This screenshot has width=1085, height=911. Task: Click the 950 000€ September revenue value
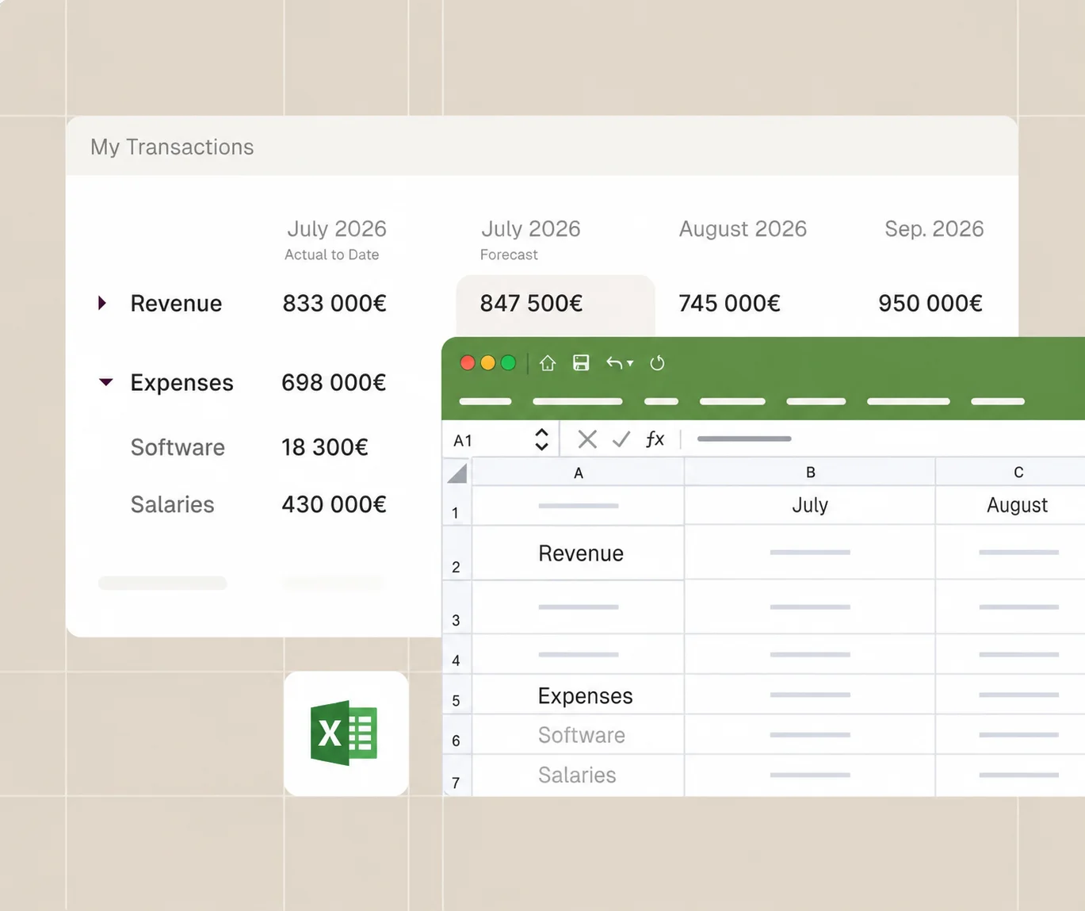click(x=930, y=303)
